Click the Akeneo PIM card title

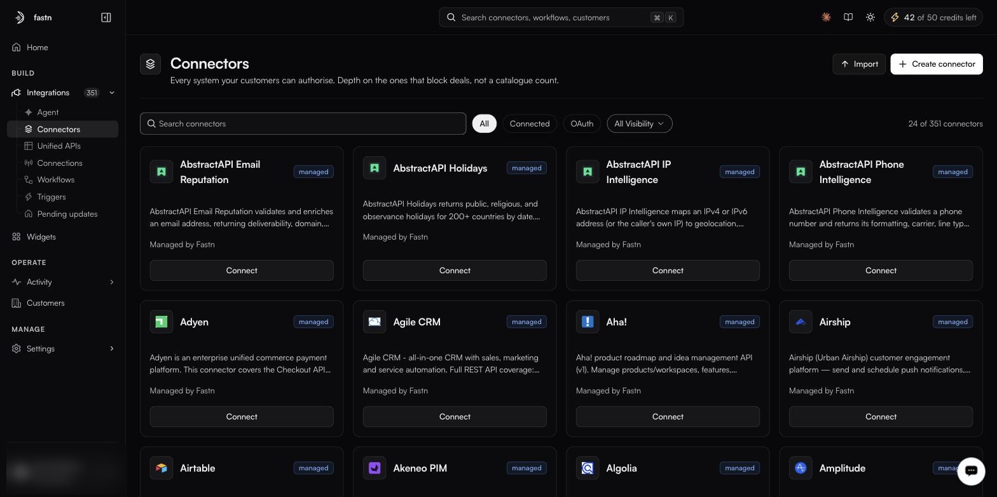(420, 468)
